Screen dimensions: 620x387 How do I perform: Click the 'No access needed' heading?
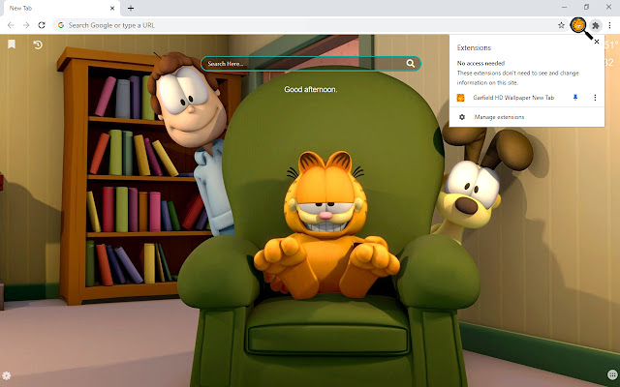point(480,63)
